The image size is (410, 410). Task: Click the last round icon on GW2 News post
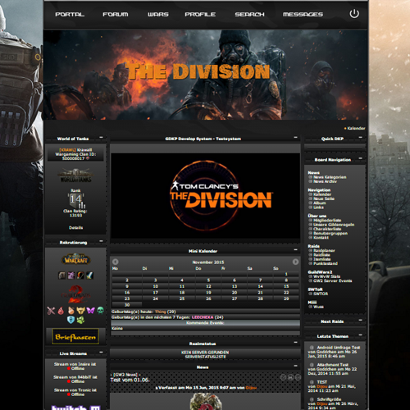pos(298,377)
